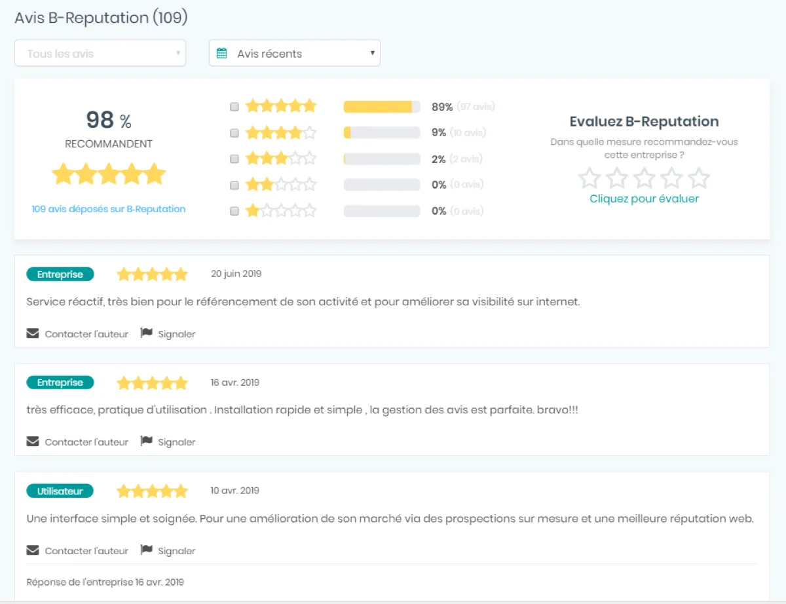This screenshot has height=604, width=786.
Task: Click the 9% rating progress bar
Action: coord(382,133)
